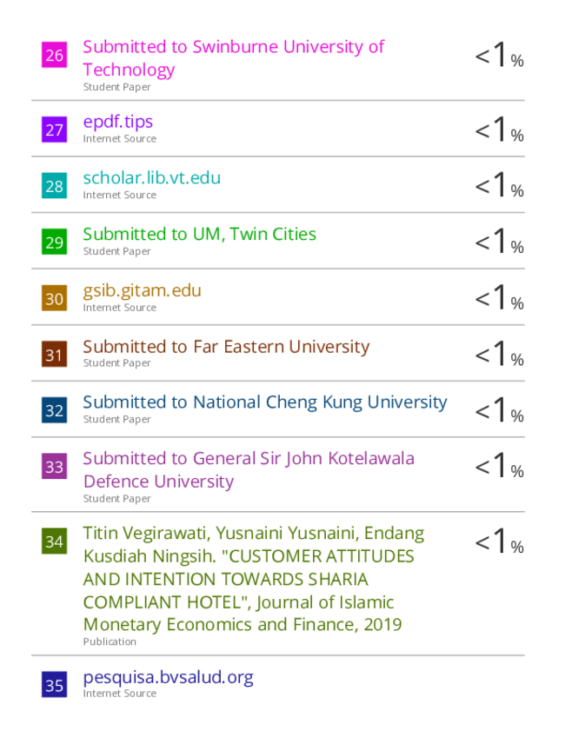Select the dark brown badge numbered 31

tap(54, 354)
